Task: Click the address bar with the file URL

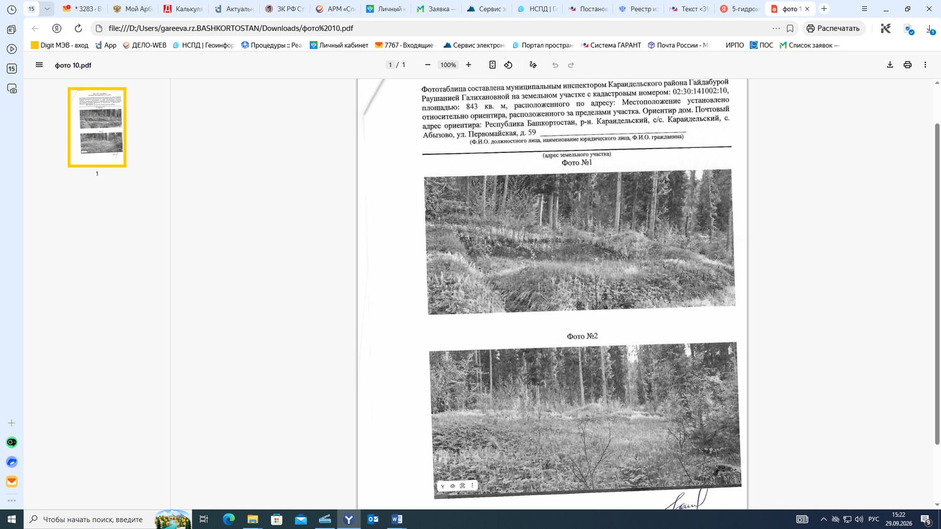Action: point(433,28)
